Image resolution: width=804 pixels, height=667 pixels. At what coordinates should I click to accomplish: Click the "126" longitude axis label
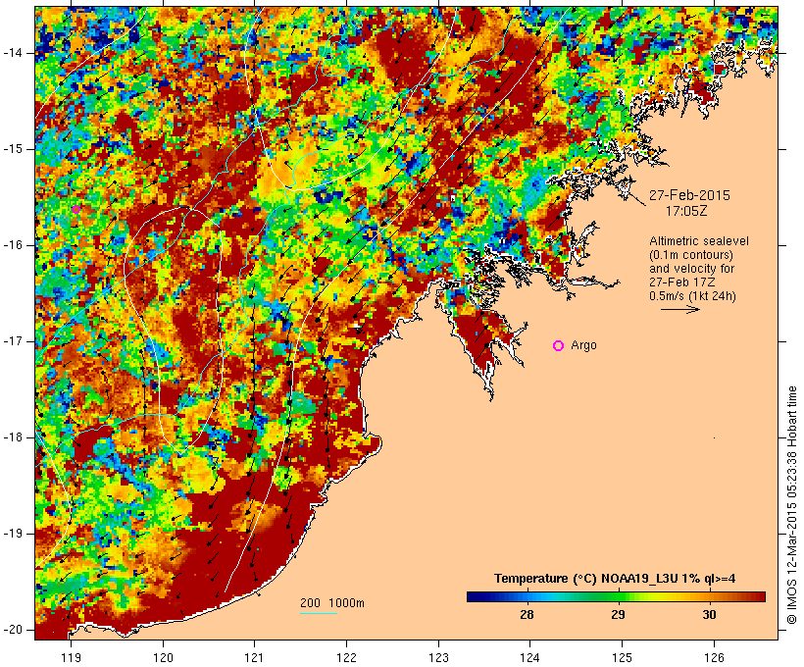[714, 657]
